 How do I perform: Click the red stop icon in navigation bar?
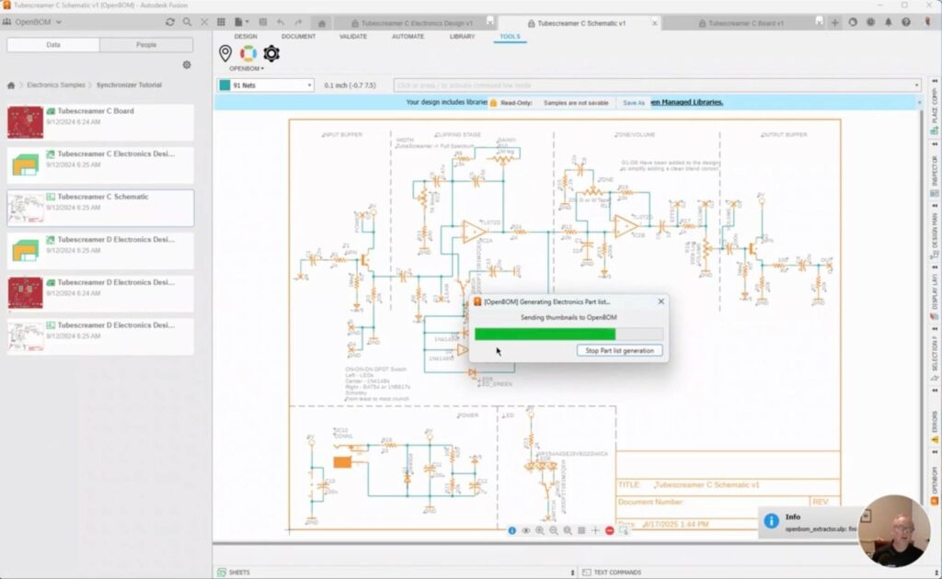point(610,530)
